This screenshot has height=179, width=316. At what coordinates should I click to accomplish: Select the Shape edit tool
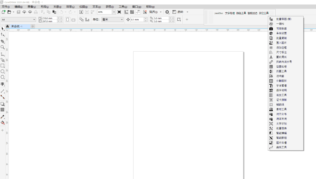(3, 35)
